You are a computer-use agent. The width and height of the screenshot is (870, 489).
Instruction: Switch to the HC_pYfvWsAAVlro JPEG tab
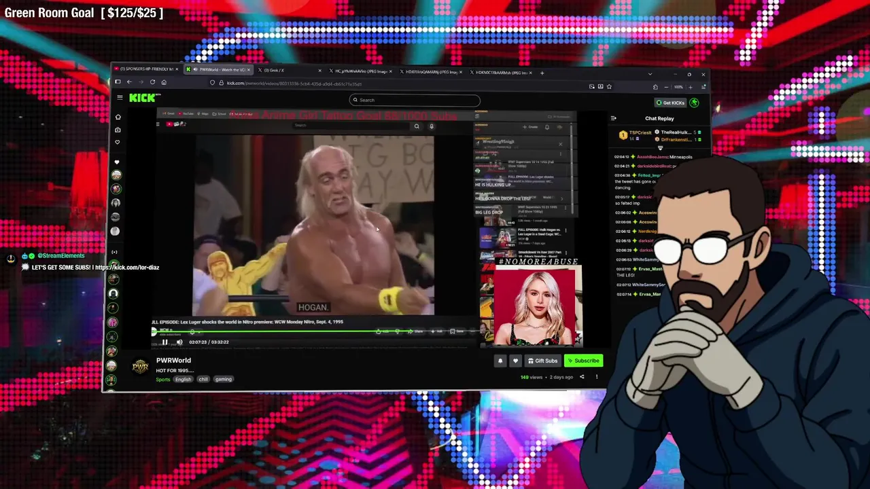(360, 71)
